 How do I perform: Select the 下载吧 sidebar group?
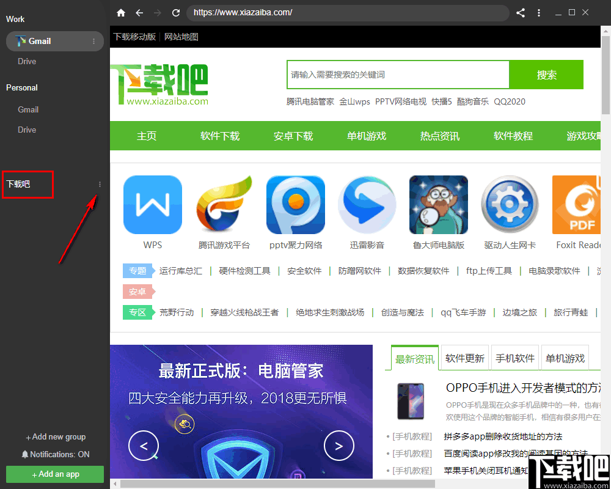(x=18, y=185)
